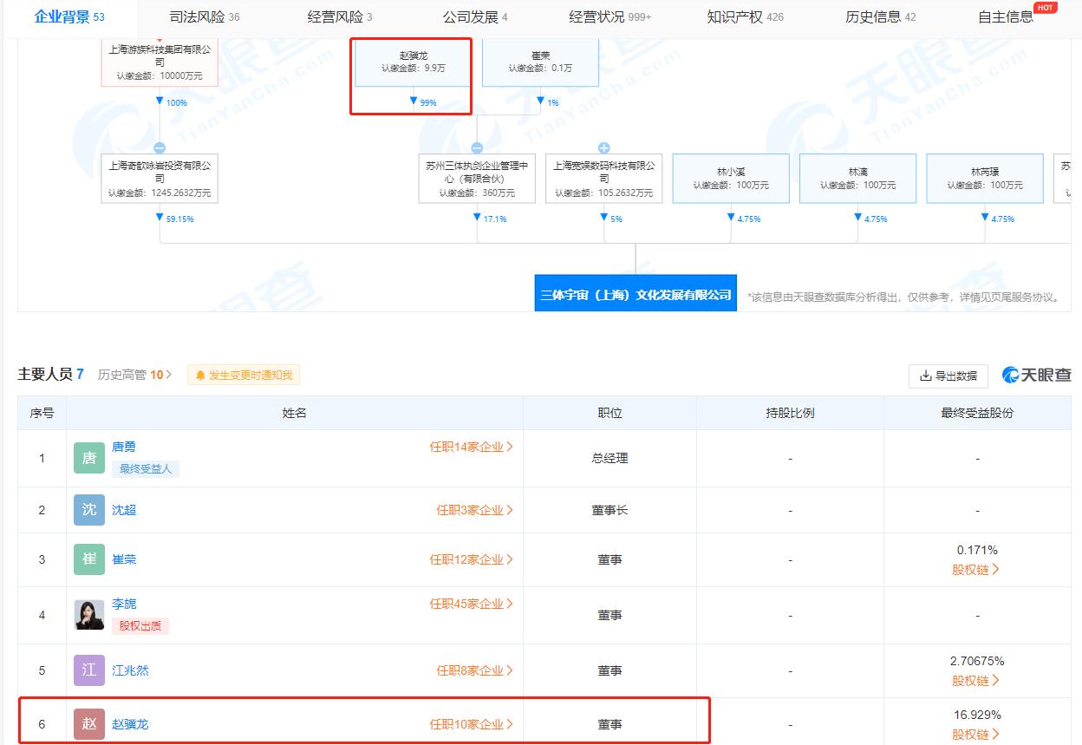Click the 导出数据 export button
The image size is (1082, 745).
pyautogui.click(x=949, y=376)
